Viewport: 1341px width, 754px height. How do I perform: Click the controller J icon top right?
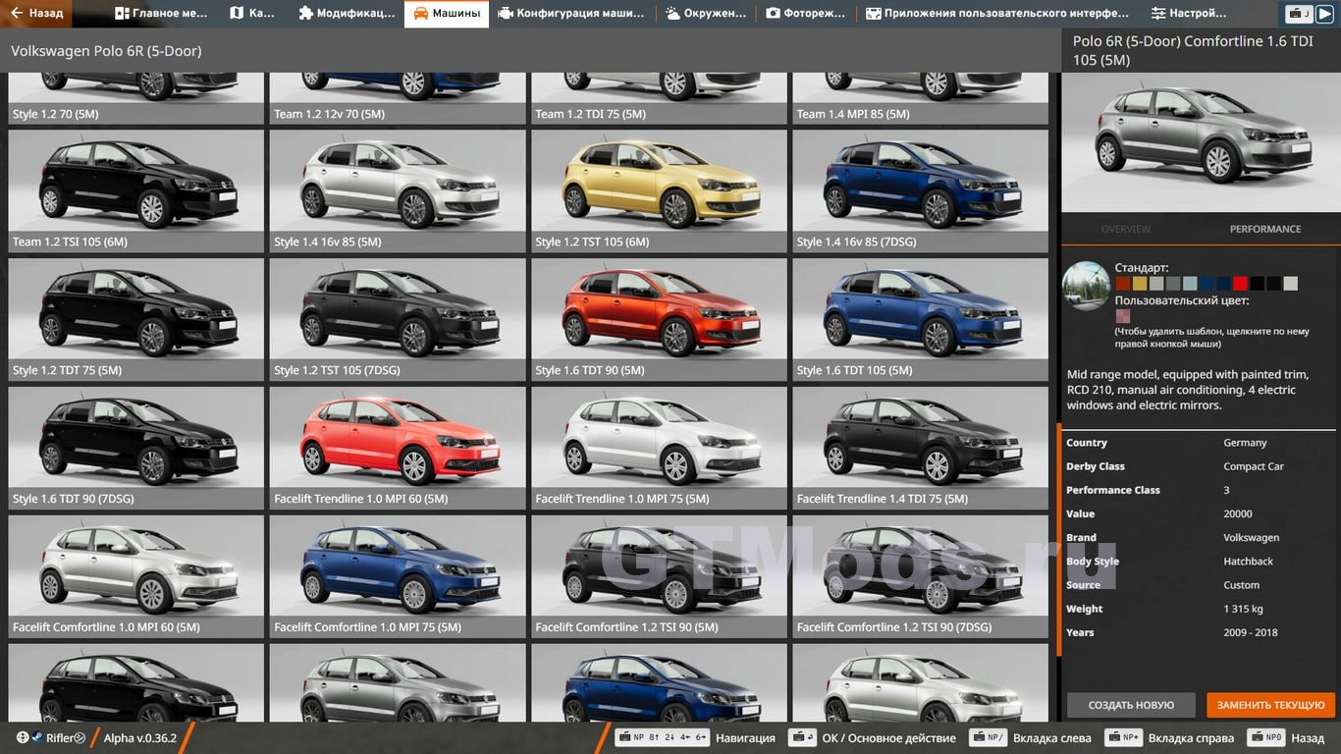1299,14
